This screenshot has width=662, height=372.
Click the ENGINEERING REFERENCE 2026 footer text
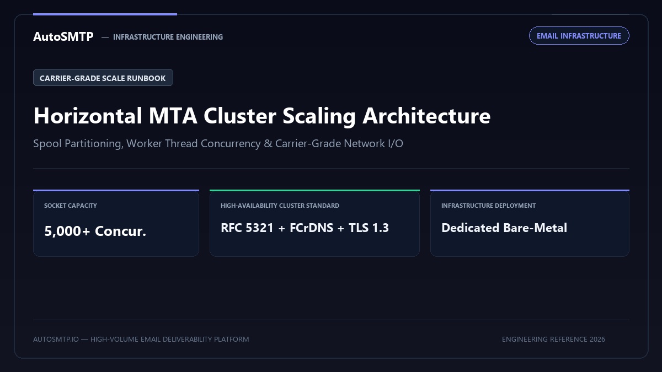coord(553,339)
